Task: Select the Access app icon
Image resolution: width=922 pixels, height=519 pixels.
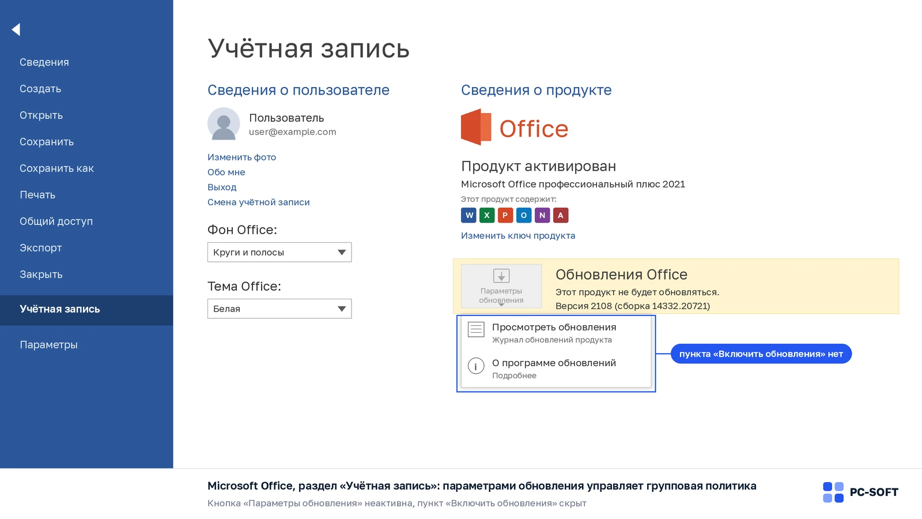Action: [x=561, y=215]
